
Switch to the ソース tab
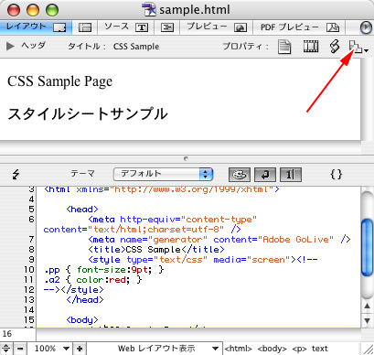pyautogui.click(x=126, y=27)
